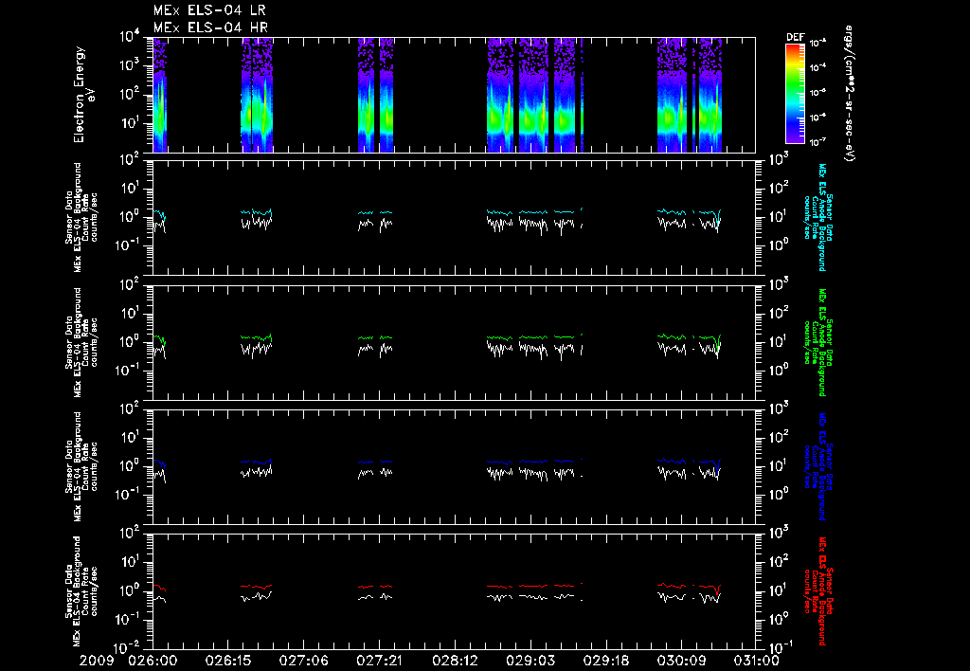970x671 pixels.
Task: Click the left axis label of the red trace panel
Action: [81, 590]
